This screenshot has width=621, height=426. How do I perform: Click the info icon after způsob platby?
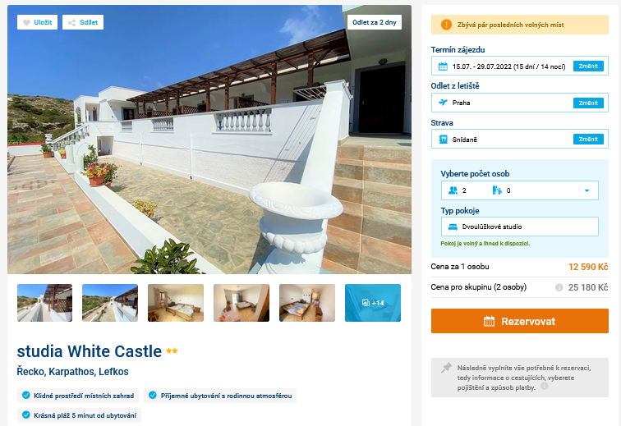coord(545,386)
